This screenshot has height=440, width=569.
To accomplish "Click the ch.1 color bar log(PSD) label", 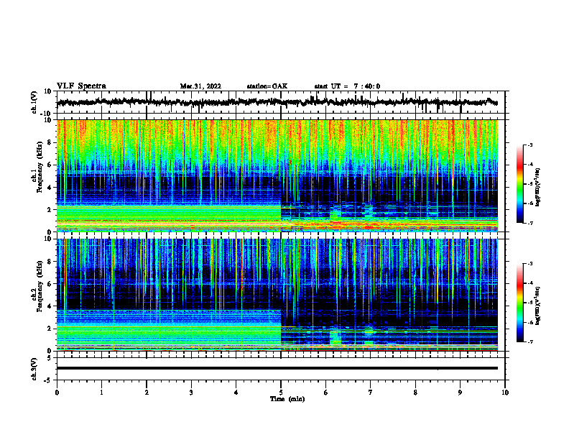I will pyautogui.click(x=538, y=187).
